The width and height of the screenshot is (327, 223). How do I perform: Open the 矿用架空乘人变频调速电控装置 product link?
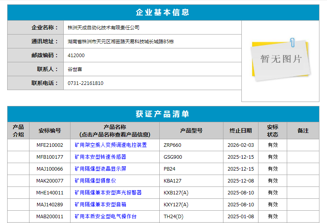[x=111, y=145]
